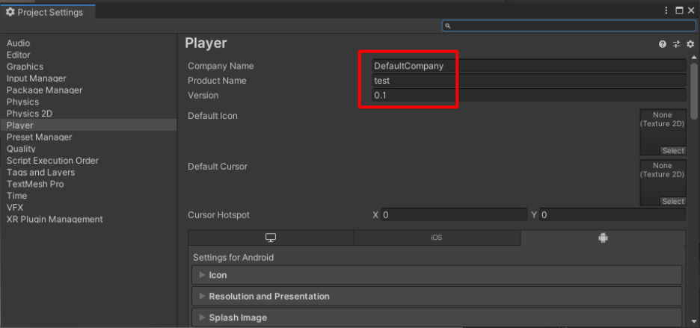
Task: Click the Product Name label
Action: (x=217, y=81)
